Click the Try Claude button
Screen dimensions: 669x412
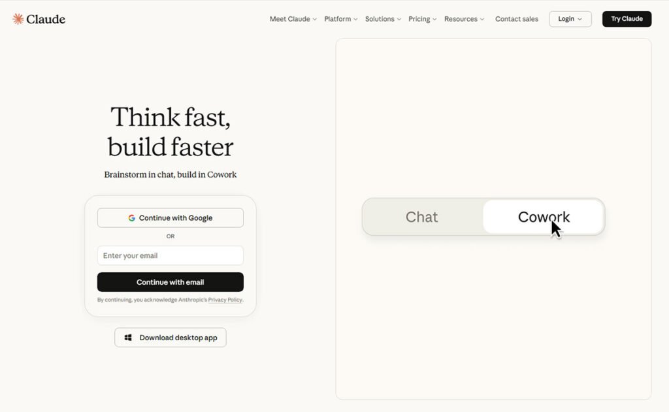627,19
